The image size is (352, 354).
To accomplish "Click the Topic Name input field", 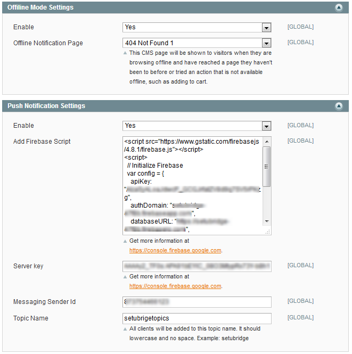I will pyautogui.click(x=197, y=319).
